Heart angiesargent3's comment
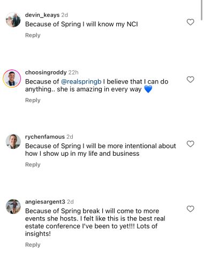The image size is (204, 259). 190,209
